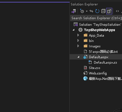The height and width of the screenshot is (112, 122).
Task: Select the Site.css stylesheet
Action: coord(95,68)
